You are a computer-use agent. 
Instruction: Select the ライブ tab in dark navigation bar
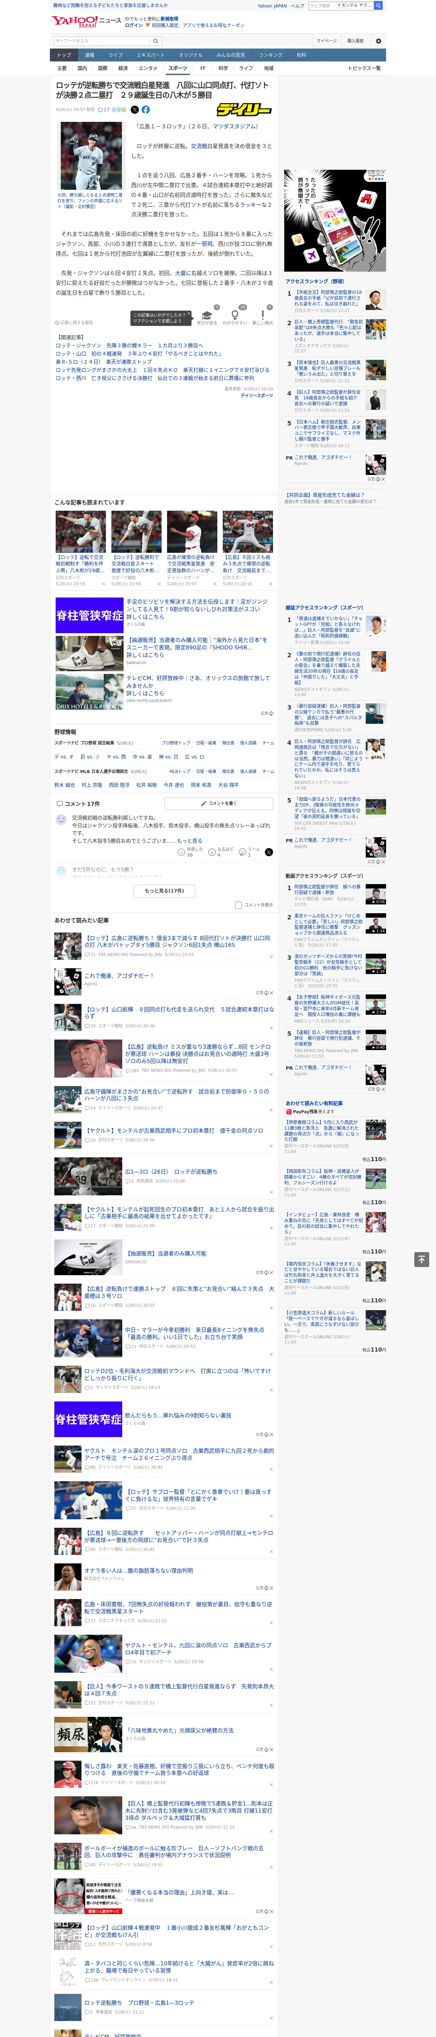(115, 55)
